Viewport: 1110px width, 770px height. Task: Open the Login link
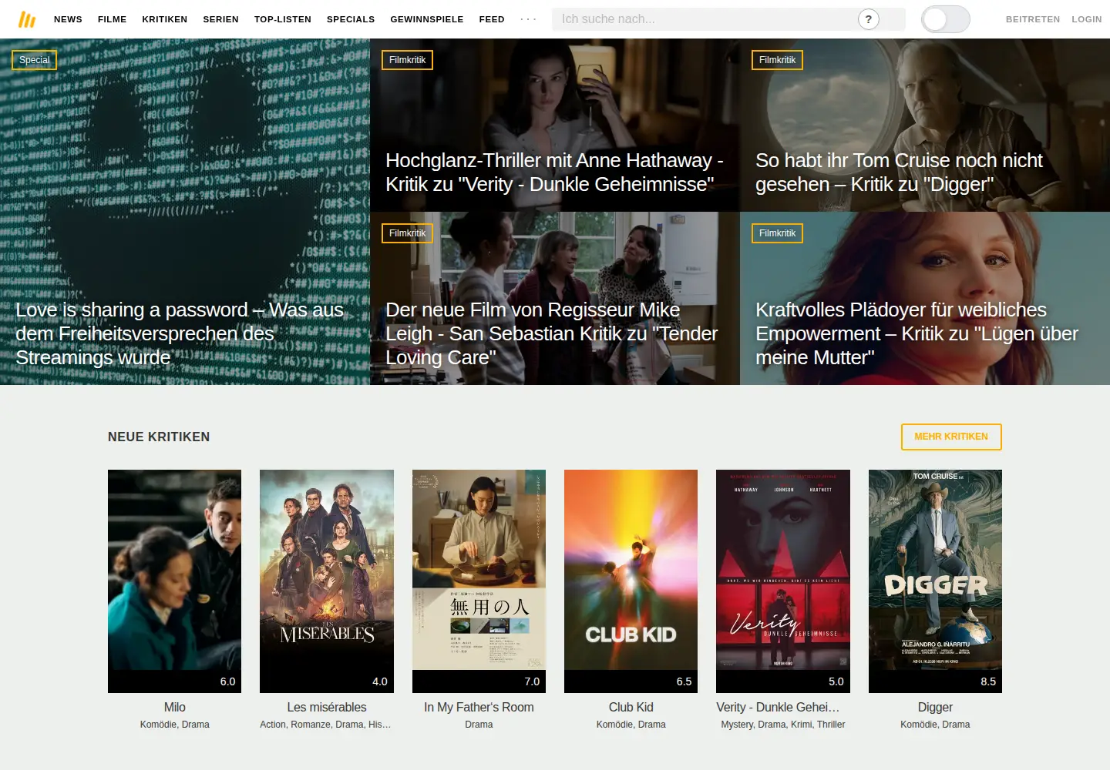[1087, 19]
